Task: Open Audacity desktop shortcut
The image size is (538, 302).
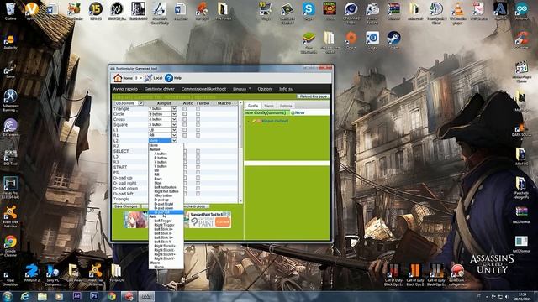Action: point(10,42)
